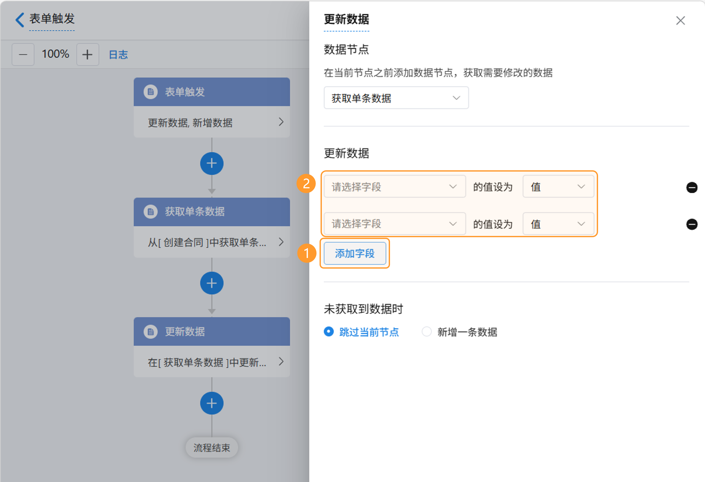The width and height of the screenshot is (705, 482).
Task: Click the zoom out minus button
Action: point(23,54)
